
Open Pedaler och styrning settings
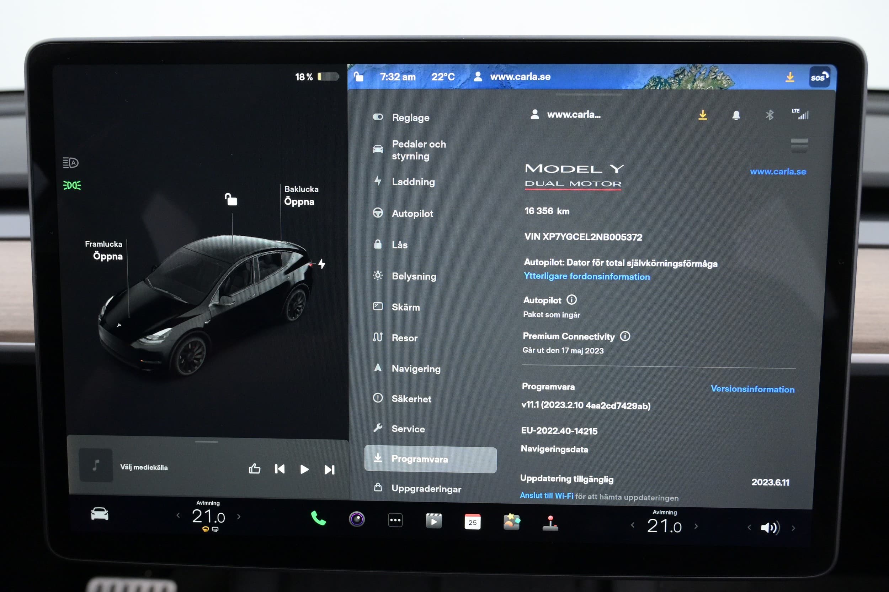tap(409, 150)
